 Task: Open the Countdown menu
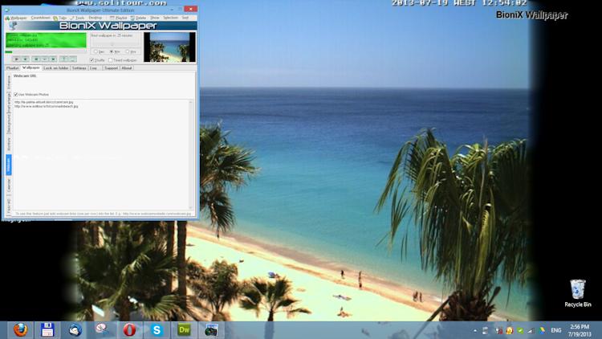point(40,18)
